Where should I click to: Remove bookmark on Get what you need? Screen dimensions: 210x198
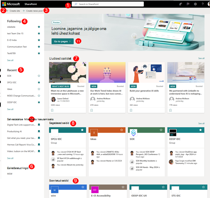click(x=39, y=138)
